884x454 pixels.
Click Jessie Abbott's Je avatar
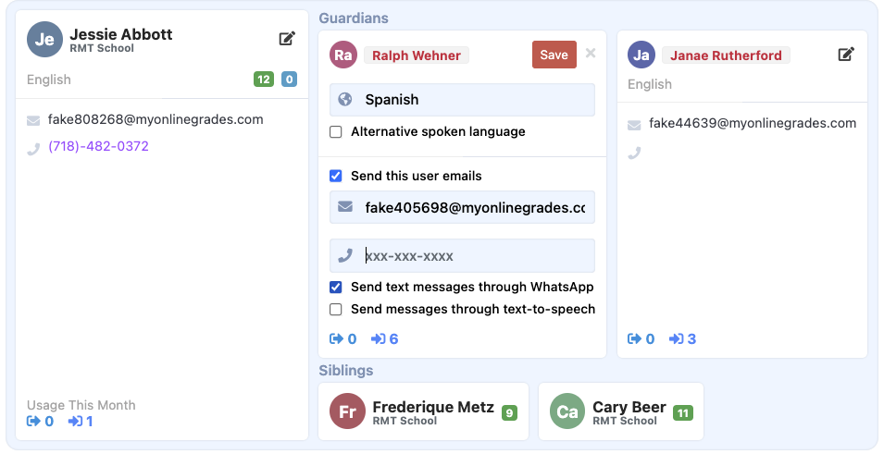click(44, 40)
